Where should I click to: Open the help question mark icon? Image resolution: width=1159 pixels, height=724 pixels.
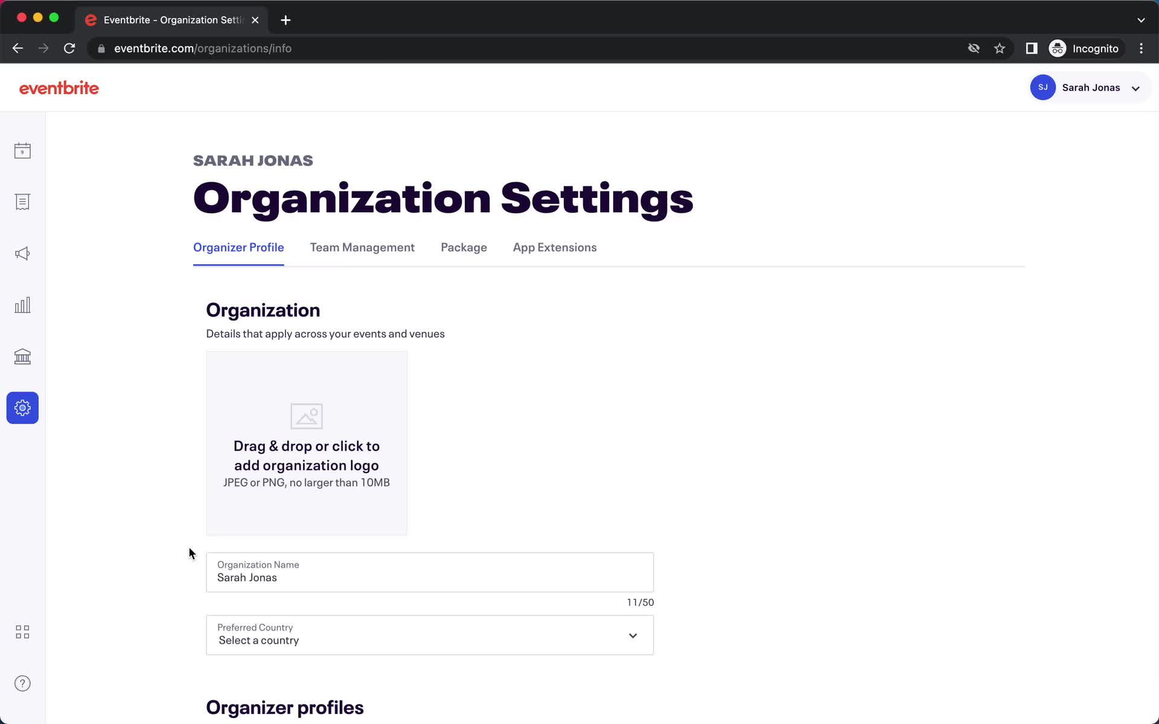click(22, 683)
